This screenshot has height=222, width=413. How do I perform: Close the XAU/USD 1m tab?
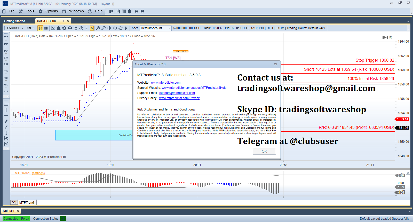[x=68, y=21]
